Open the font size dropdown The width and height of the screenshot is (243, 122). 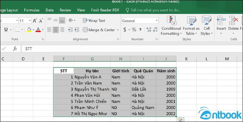tap(30, 21)
